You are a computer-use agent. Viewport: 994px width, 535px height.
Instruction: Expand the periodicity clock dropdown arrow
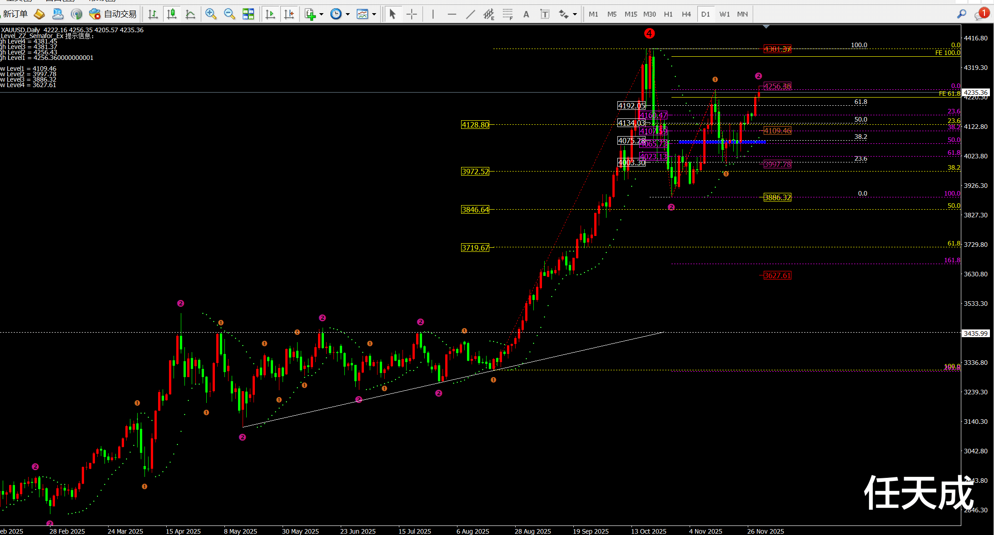(x=348, y=14)
